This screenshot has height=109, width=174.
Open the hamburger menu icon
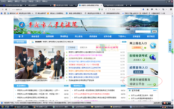(x=171, y=9)
